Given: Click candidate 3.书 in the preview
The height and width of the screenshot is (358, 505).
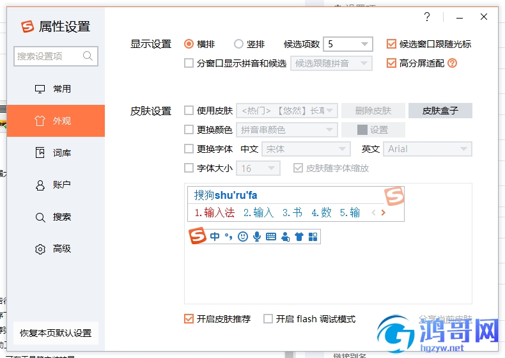Looking at the screenshot, I should click(292, 213).
